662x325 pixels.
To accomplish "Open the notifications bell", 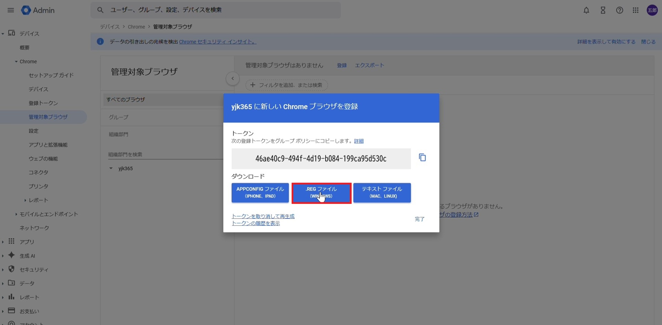I will click(586, 10).
